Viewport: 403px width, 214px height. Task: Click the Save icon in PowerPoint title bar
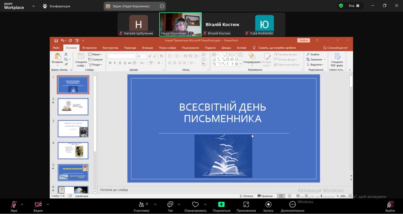pyautogui.click(x=56, y=41)
